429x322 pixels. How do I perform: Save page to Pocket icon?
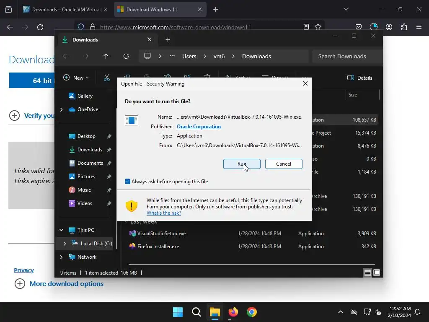359,27
